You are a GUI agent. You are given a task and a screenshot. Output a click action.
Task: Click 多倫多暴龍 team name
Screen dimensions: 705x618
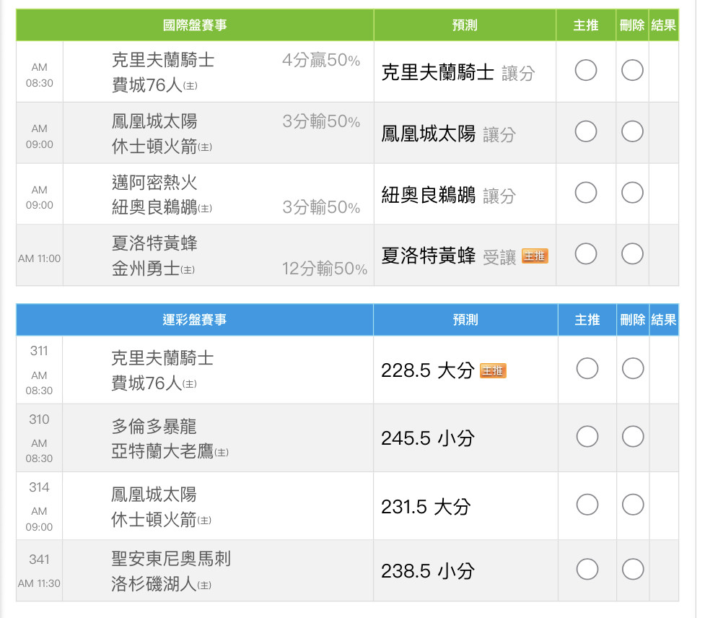154,427
